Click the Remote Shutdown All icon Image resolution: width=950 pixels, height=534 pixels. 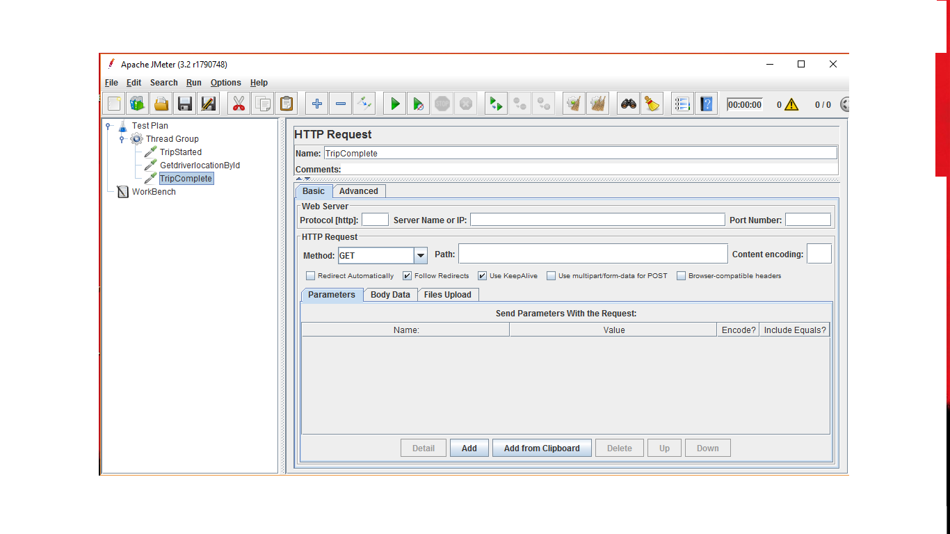point(544,104)
